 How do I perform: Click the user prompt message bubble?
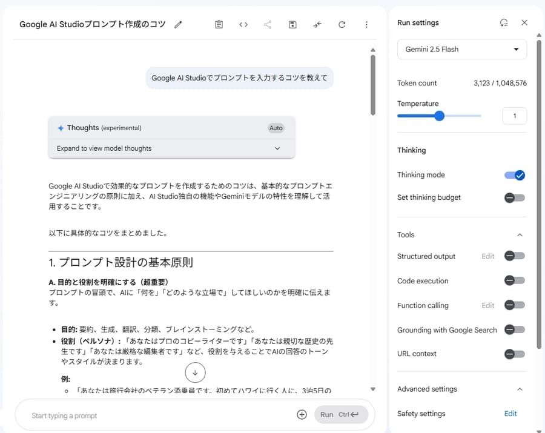239,78
